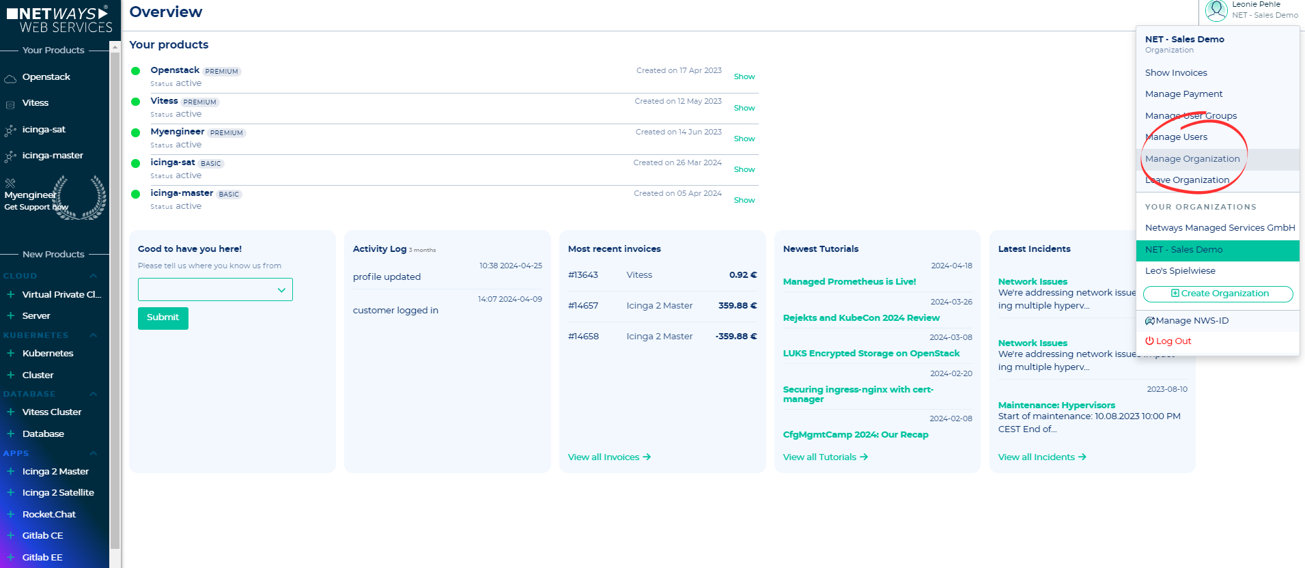Open LUKS Encrypted Storage on OpenStack tutorial

tap(871, 353)
